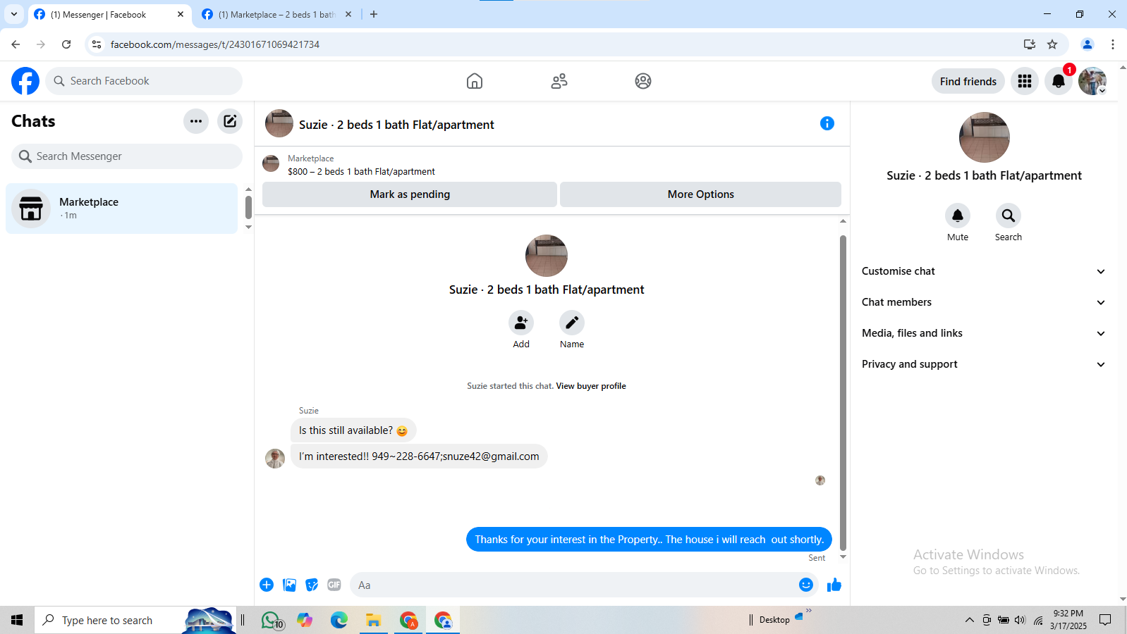Attach a photo file to message
Viewport: 1127px width, 634px height.
(289, 585)
